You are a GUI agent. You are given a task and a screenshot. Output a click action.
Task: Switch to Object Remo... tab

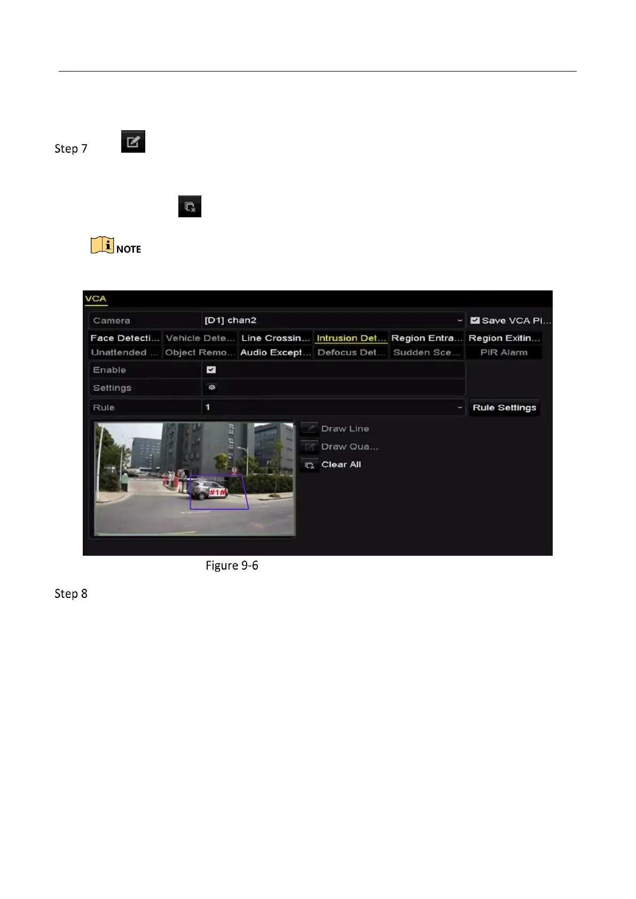200,352
